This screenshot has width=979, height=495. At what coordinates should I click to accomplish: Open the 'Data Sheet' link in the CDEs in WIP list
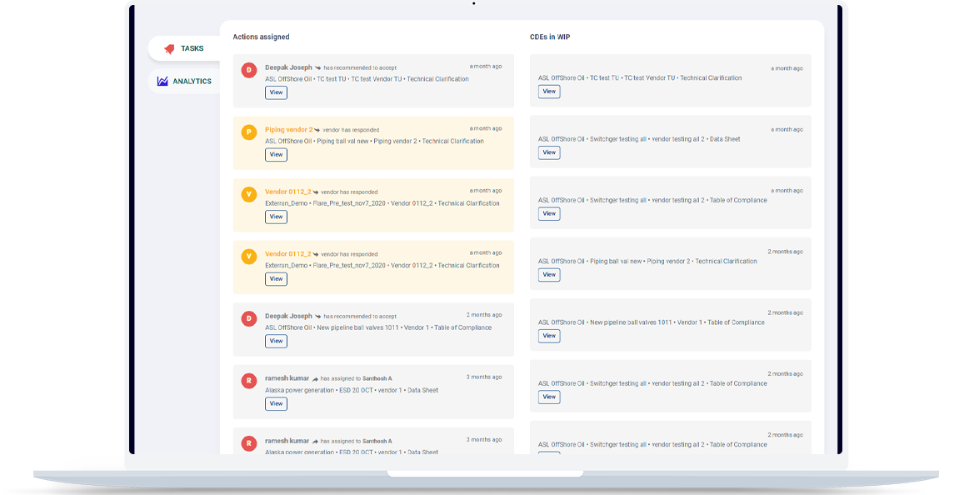point(724,139)
